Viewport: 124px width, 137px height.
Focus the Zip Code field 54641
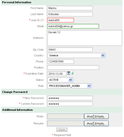tap(70, 50)
